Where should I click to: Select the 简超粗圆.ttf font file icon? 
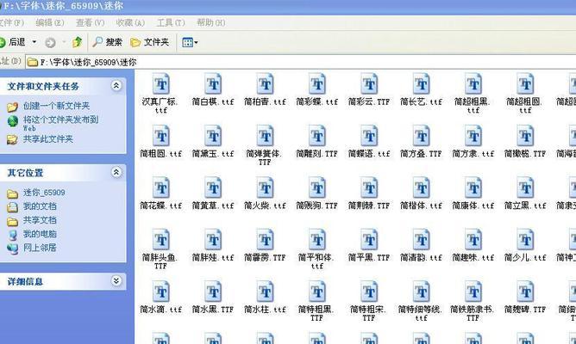(x=525, y=84)
